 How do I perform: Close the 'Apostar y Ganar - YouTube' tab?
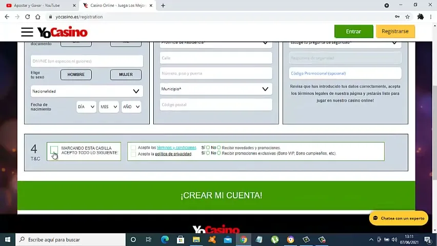(74, 5)
